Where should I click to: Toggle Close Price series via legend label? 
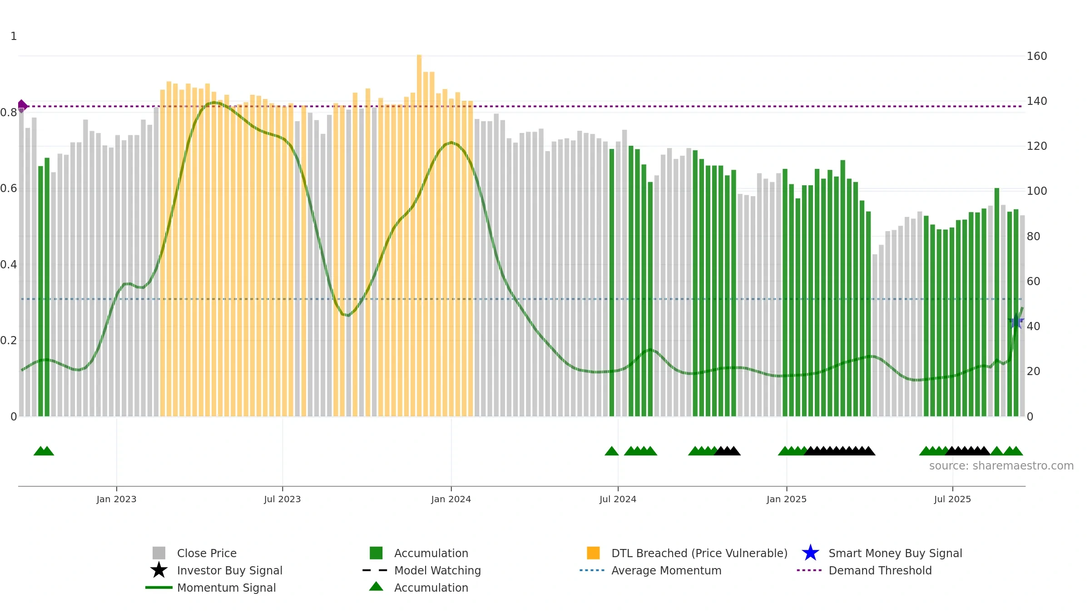[207, 553]
